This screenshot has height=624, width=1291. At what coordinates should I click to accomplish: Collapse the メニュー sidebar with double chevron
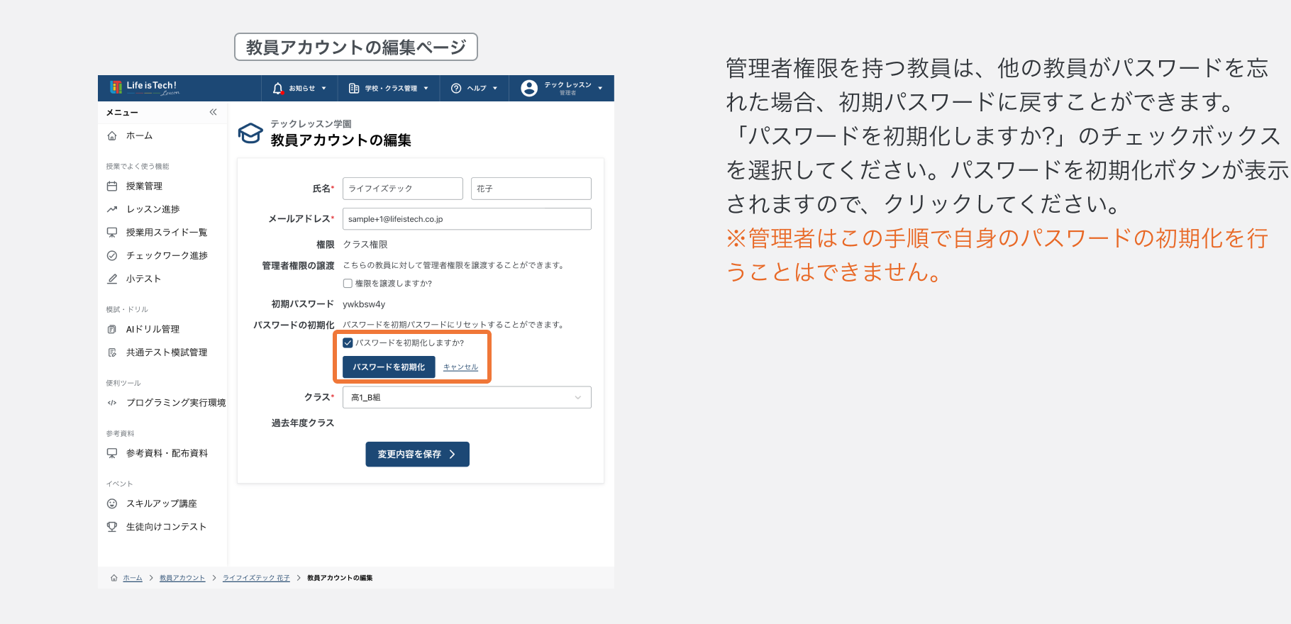pyautogui.click(x=213, y=112)
